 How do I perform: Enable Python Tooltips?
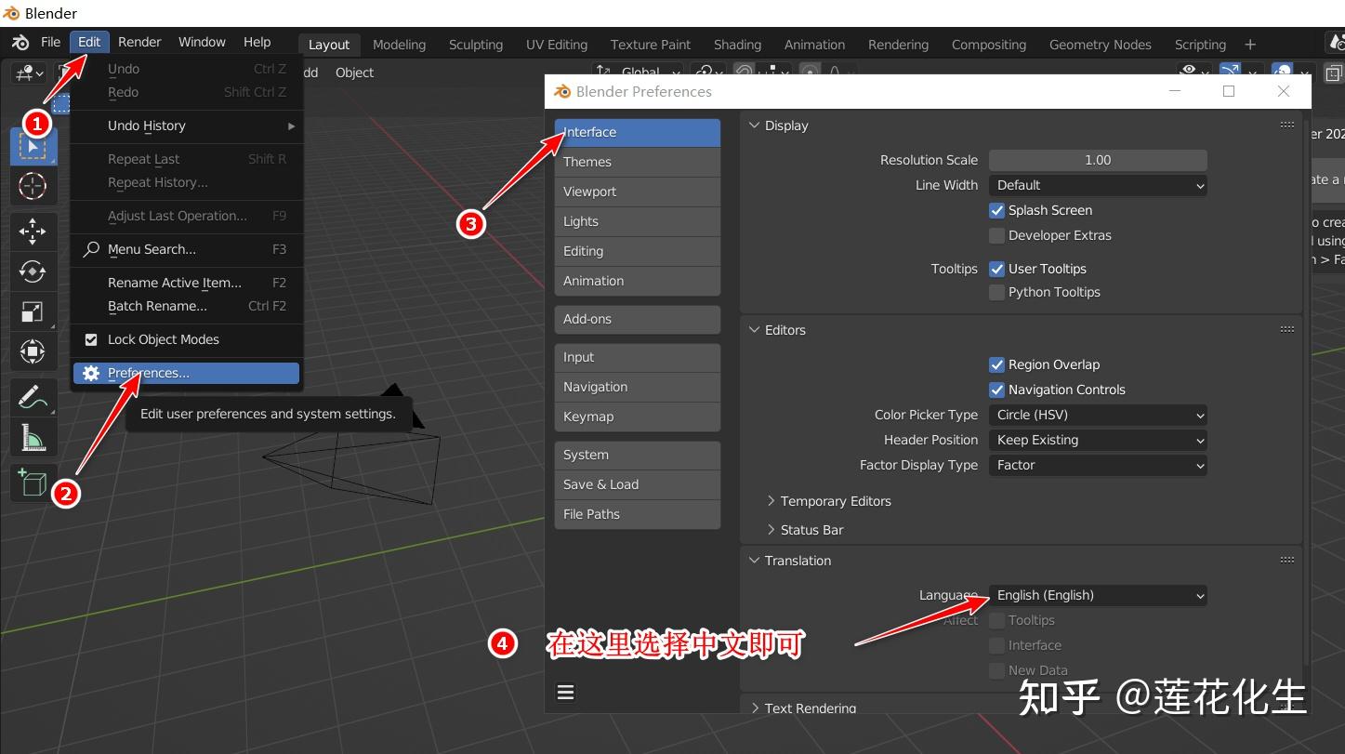tap(997, 292)
